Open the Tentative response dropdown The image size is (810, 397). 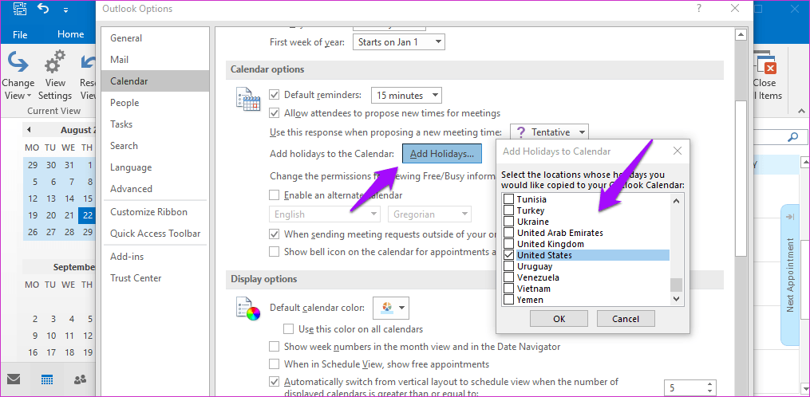click(x=549, y=132)
